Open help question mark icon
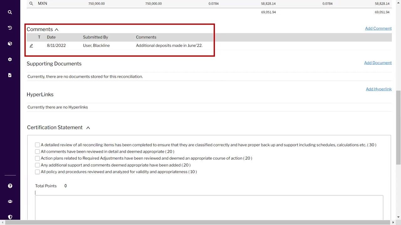Image resolution: width=401 pixels, height=225 pixels. click(x=10, y=186)
